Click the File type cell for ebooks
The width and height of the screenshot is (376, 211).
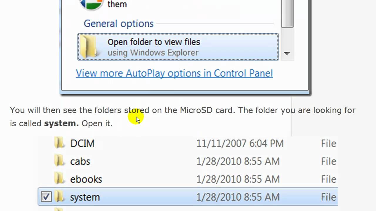point(328,179)
